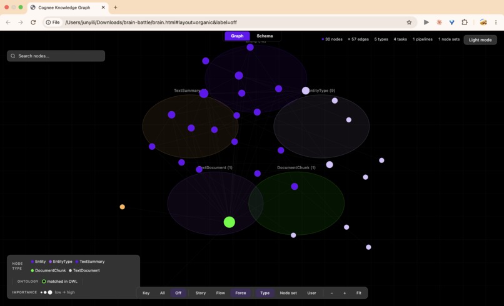Click the 1 node sets stat

[449, 39]
